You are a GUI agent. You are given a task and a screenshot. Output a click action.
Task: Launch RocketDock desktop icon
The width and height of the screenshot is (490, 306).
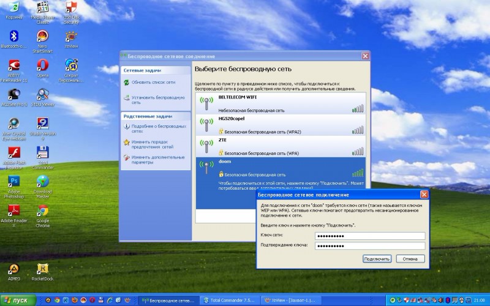click(42, 272)
